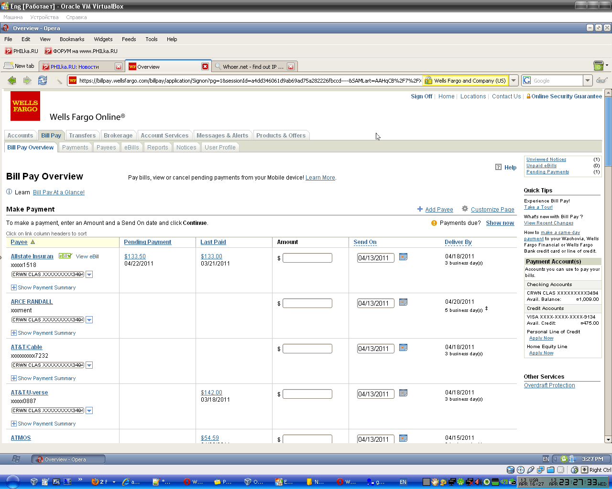Click the $133.50 pending payment amount
The height and width of the screenshot is (489, 612).
[135, 256]
